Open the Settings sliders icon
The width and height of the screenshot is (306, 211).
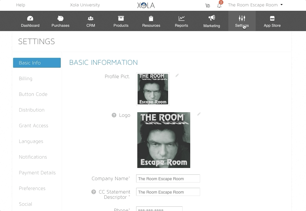click(242, 18)
